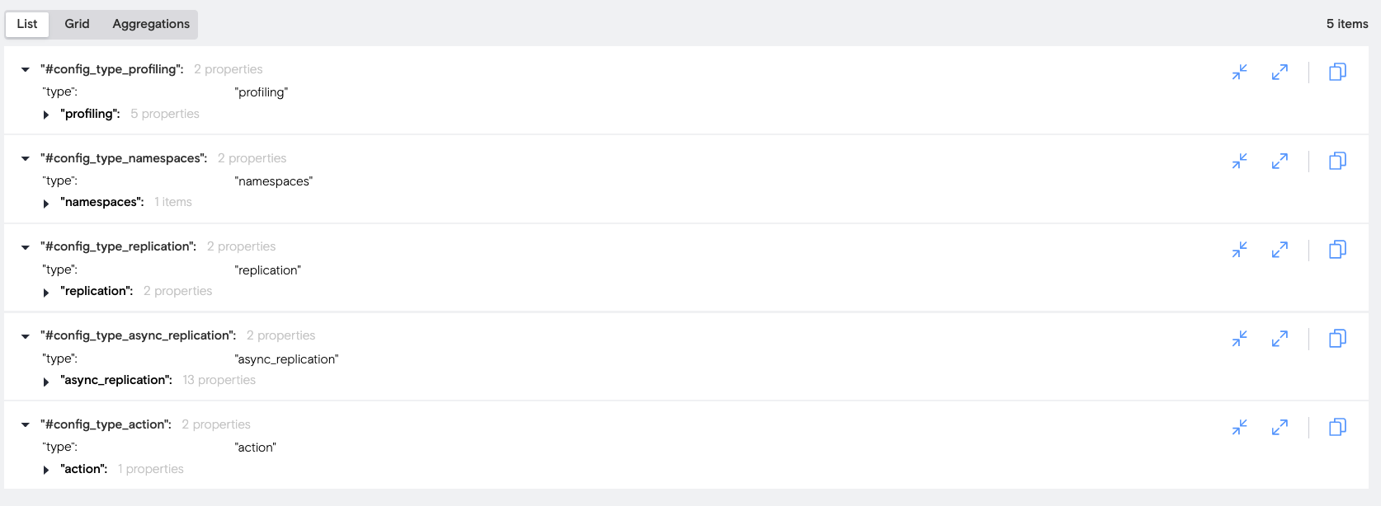Screen dimensions: 1381x506
Task: Select the List view tab
Action: [x=27, y=24]
